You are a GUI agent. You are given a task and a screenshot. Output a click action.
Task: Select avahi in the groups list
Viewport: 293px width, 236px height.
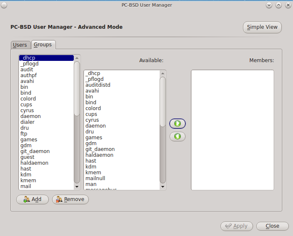pyautogui.click(x=46, y=81)
